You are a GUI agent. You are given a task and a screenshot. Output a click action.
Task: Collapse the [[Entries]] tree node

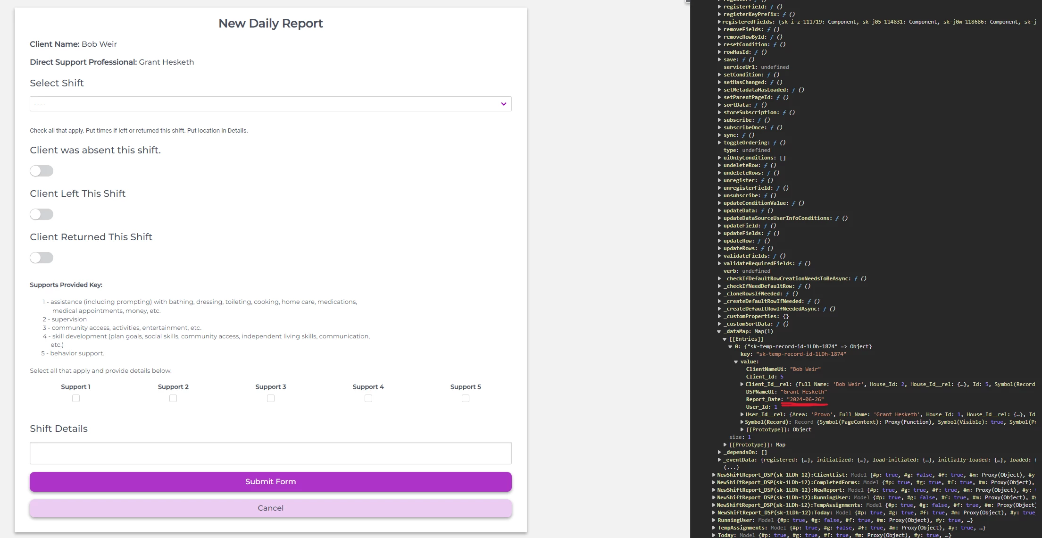point(725,339)
